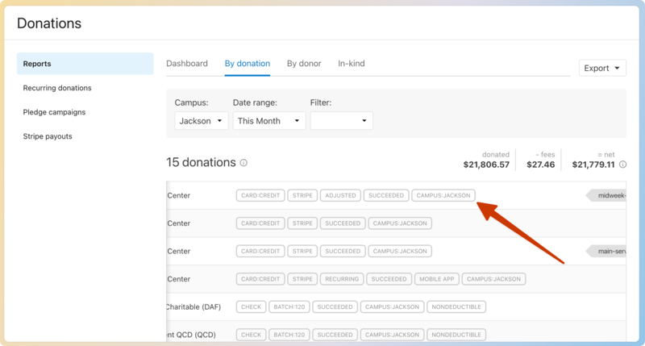
Task: Click NONDEDUCTIBLE tag in the QCD row
Action: pyautogui.click(x=456, y=335)
